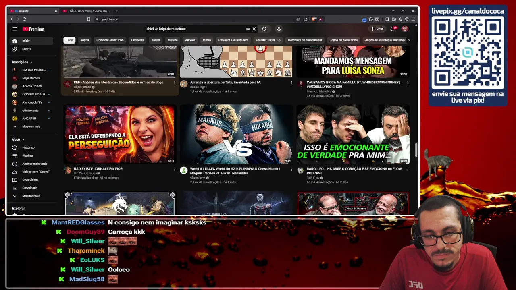Open Downloads in sidebar
This screenshot has height=290, width=516.
coord(31,188)
